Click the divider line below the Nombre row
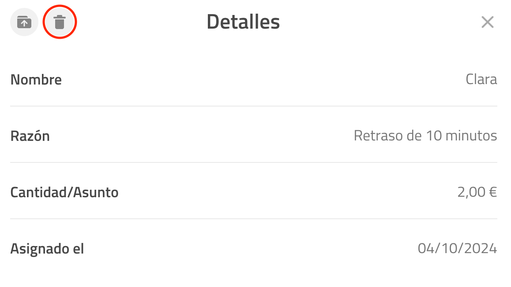The height and width of the screenshot is (287, 511). (x=254, y=106)
